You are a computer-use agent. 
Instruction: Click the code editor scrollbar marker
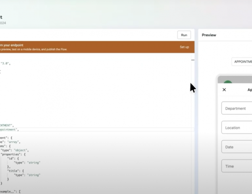[193, 60]
